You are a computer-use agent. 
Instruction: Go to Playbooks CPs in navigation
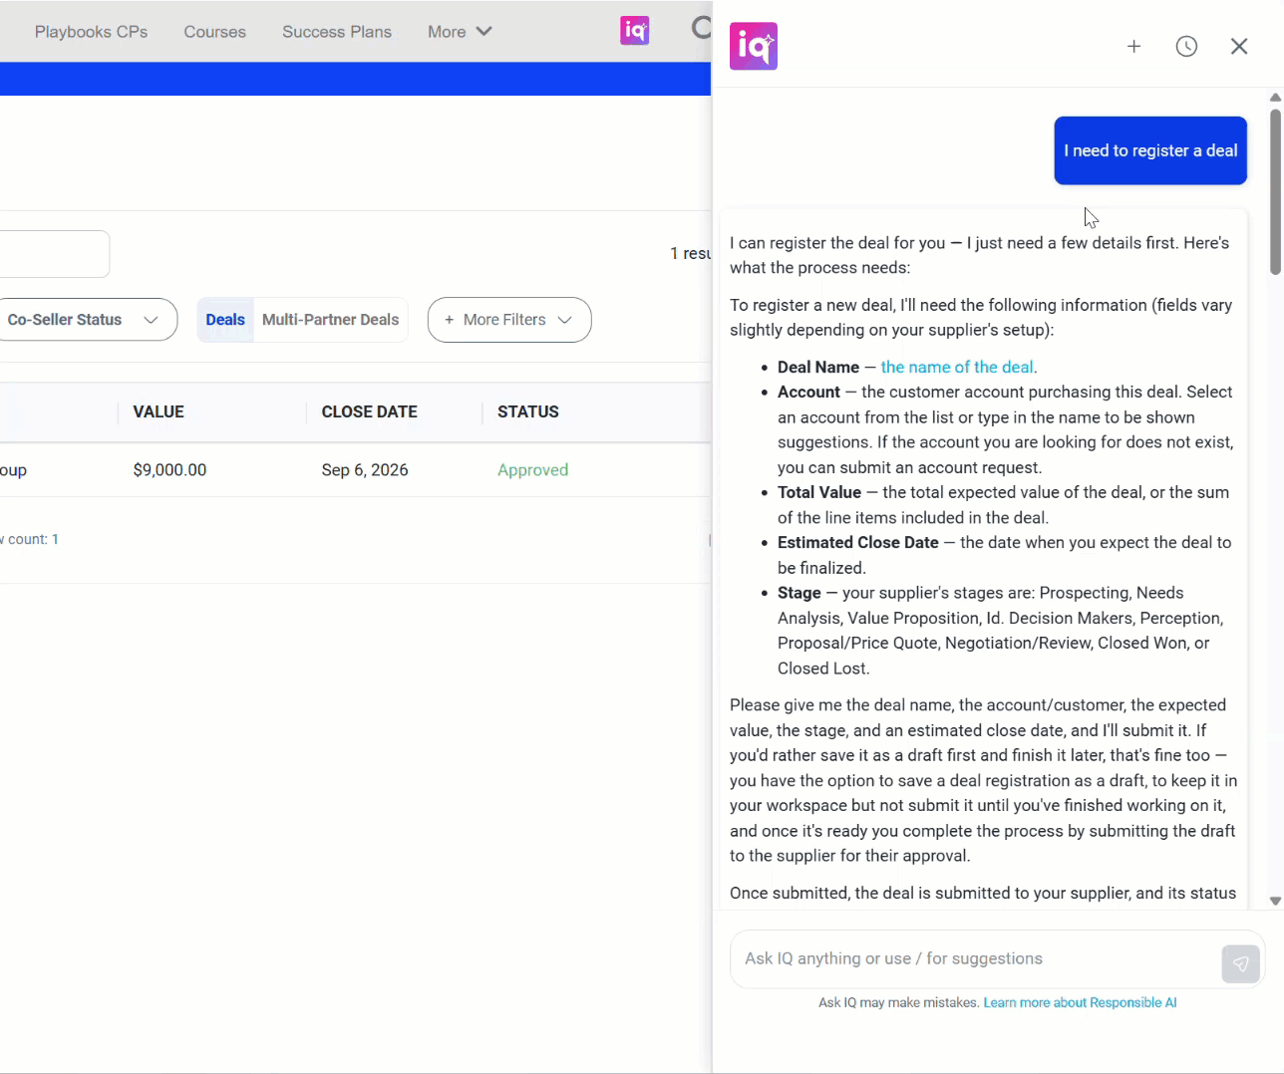[91, 32]
